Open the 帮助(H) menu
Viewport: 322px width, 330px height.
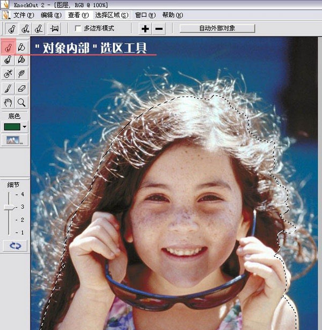(x=172, y=15)
